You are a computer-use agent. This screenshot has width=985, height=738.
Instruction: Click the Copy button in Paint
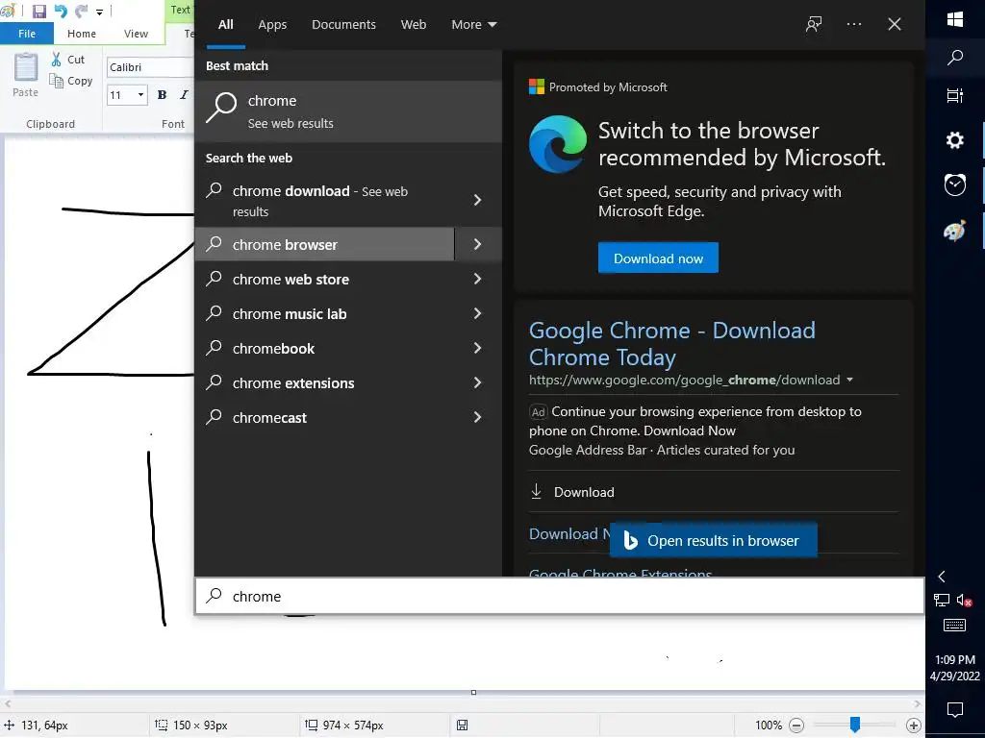tap(71, 81)
